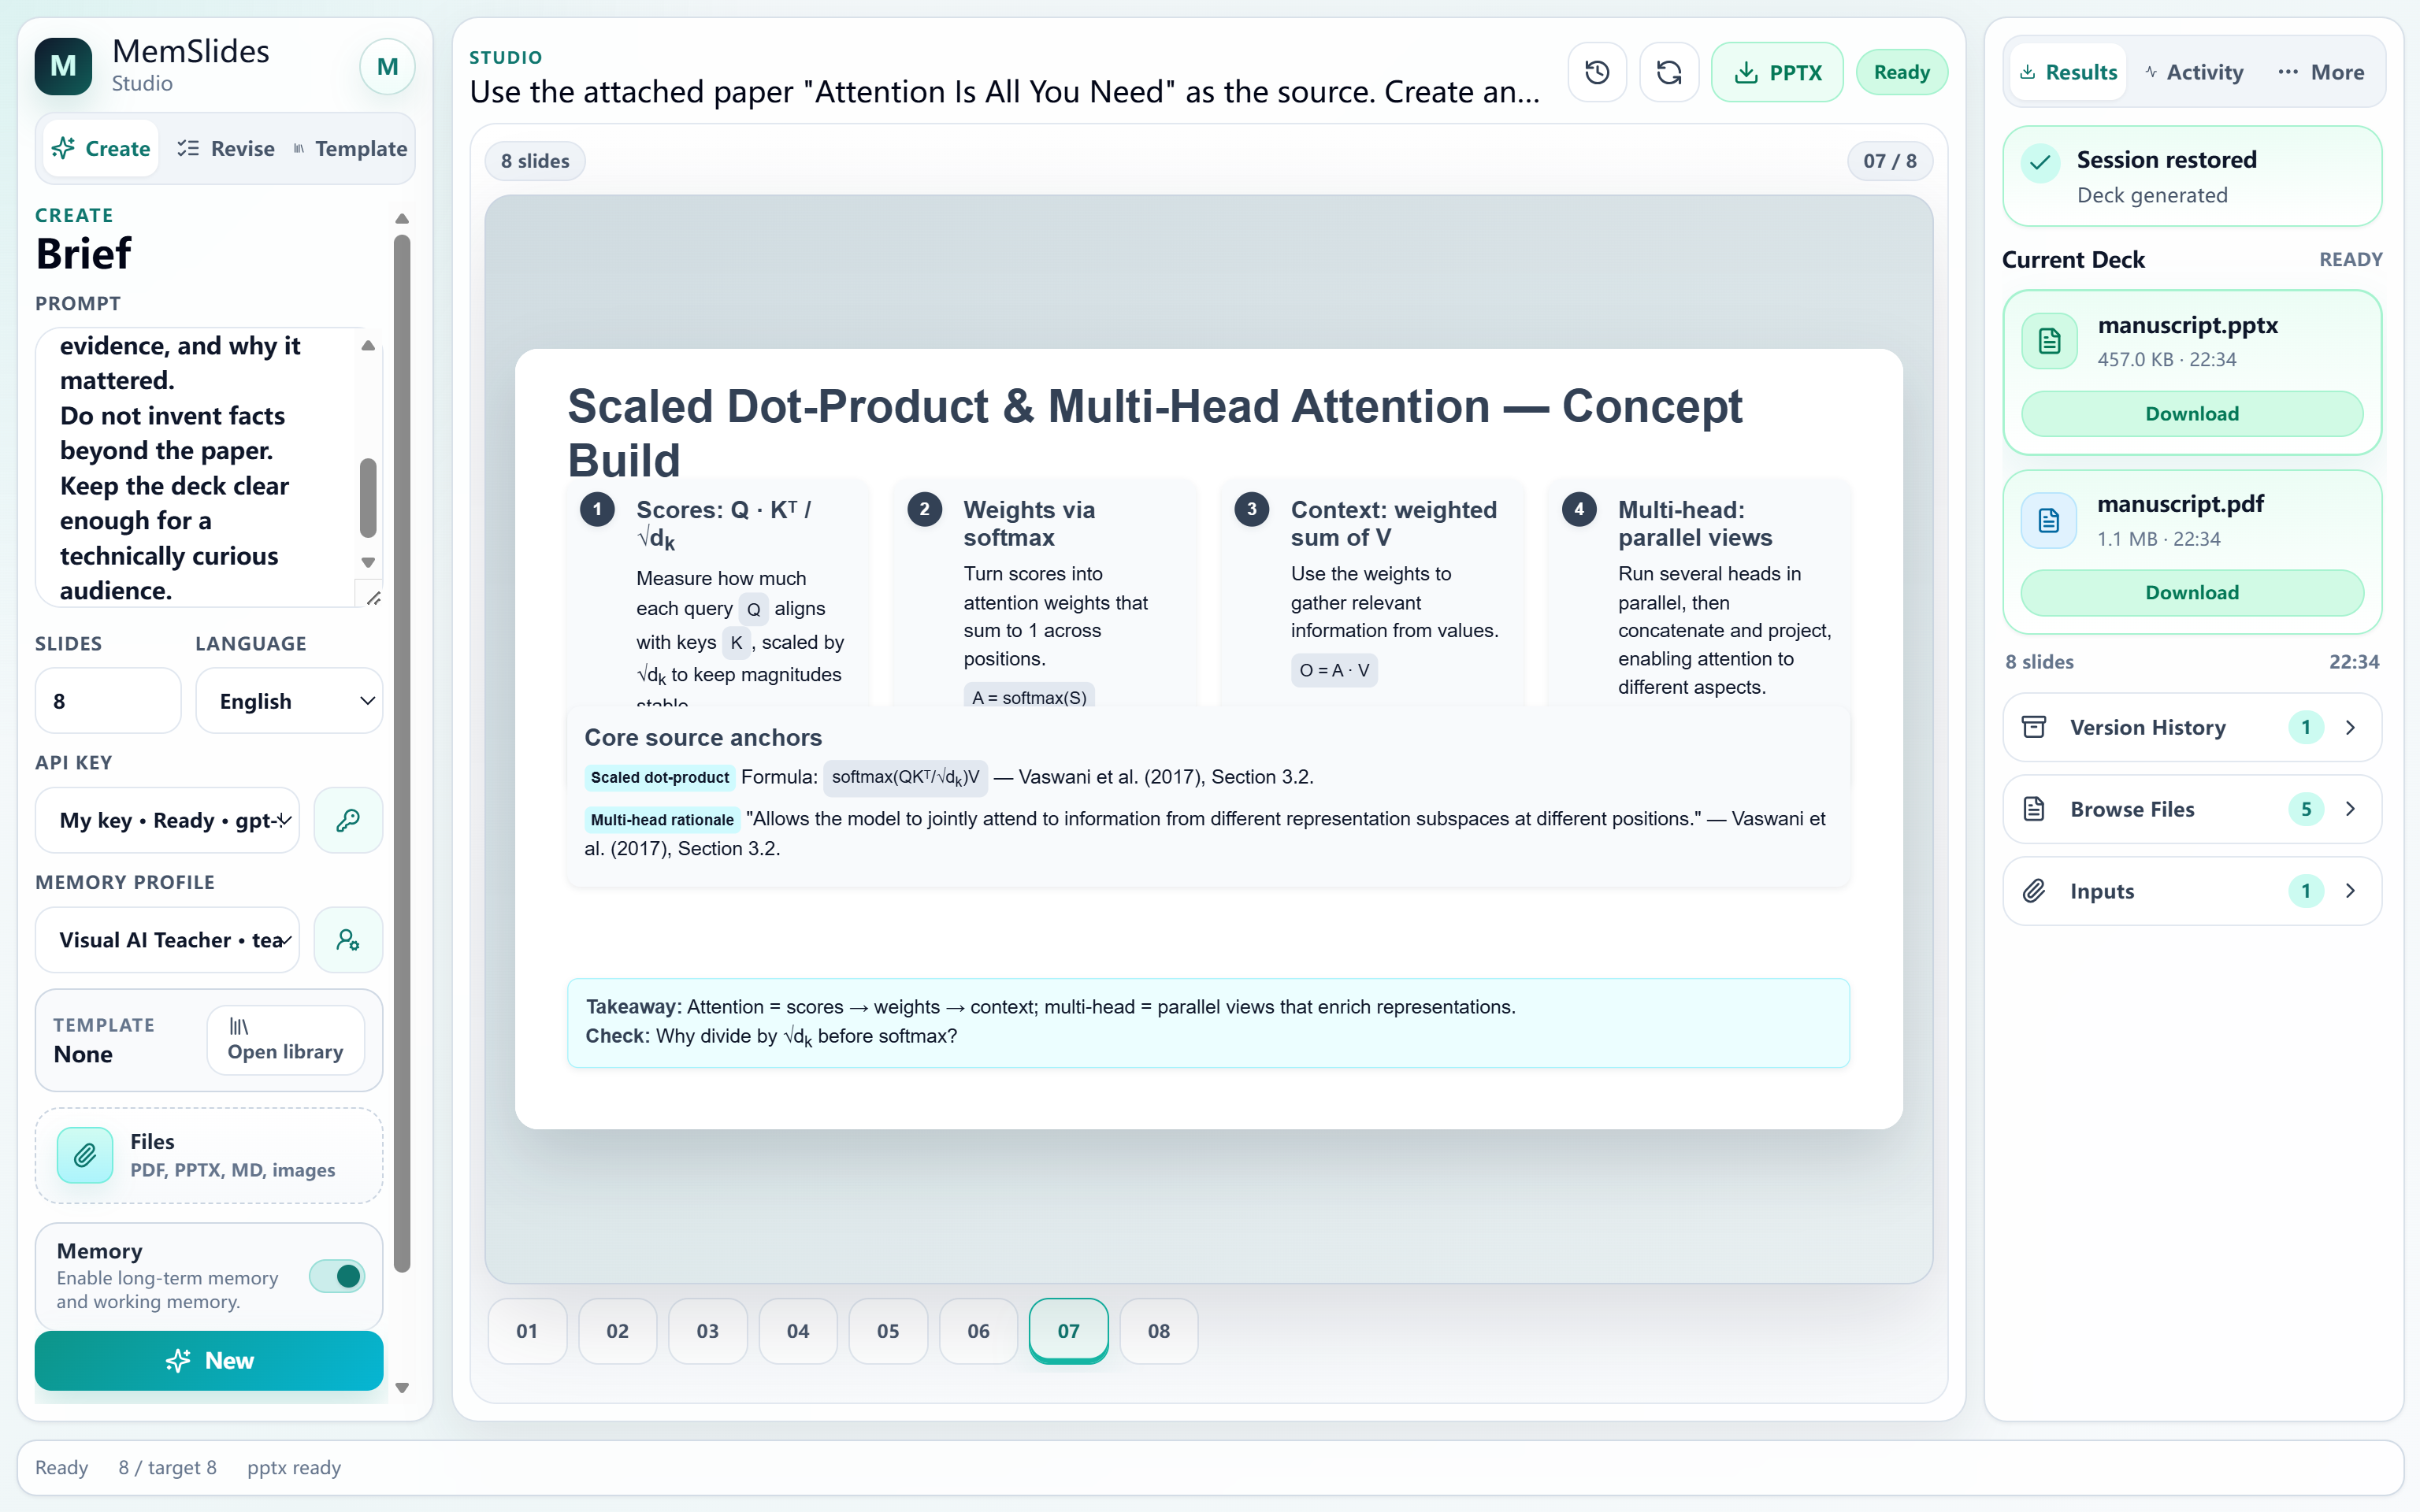This screenshot has width=2420, height=1512.
Task: Switch to the Activity tab
Action: point(2195,72)
